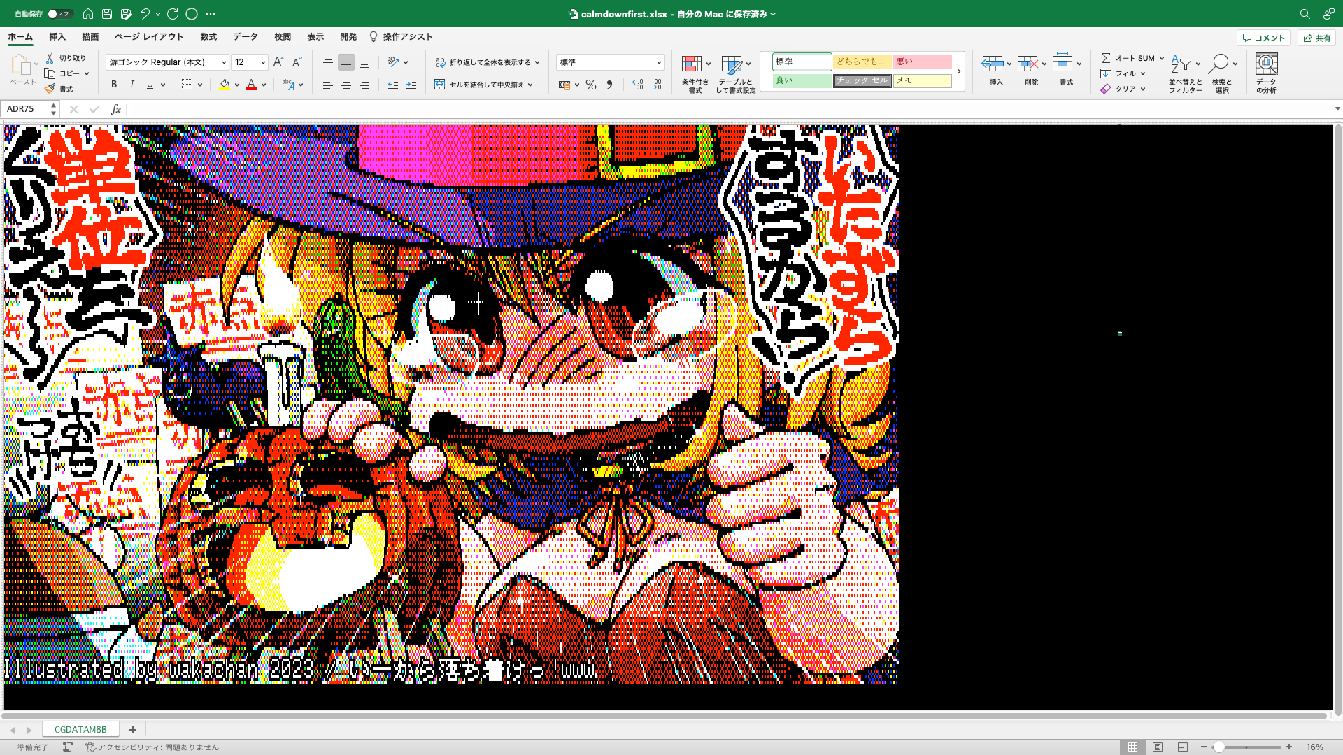Click the Insert cells icon
This screenshot has width=1343, height=755.
coord(993,64)
